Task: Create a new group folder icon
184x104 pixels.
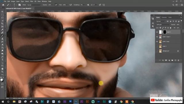Action: 172,60
